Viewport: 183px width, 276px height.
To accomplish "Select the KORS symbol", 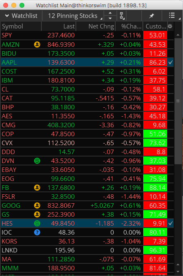I will (x=9, y=241).
